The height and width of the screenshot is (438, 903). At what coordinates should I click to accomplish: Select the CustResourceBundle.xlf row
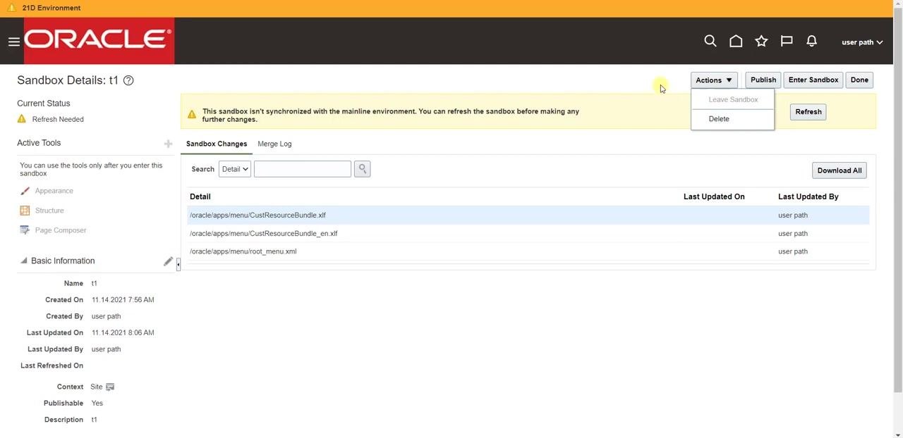pyautogui.click(x=528, y=215)
